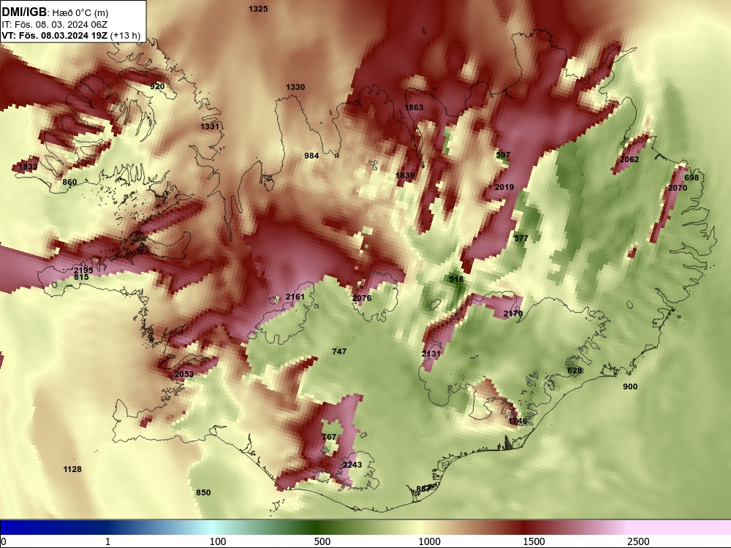Click the map value 2062
The width and height of the screenshot is (731, 548).
[x=629, y=159]
